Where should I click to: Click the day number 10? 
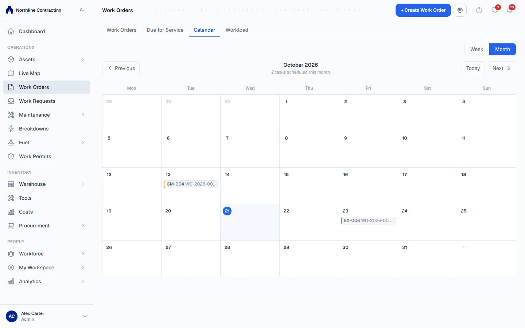[404, 138]
